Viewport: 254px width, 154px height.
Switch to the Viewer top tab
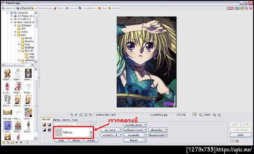point(8,8)
